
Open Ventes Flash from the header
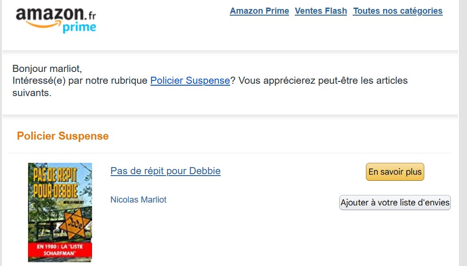click(321, 11)
